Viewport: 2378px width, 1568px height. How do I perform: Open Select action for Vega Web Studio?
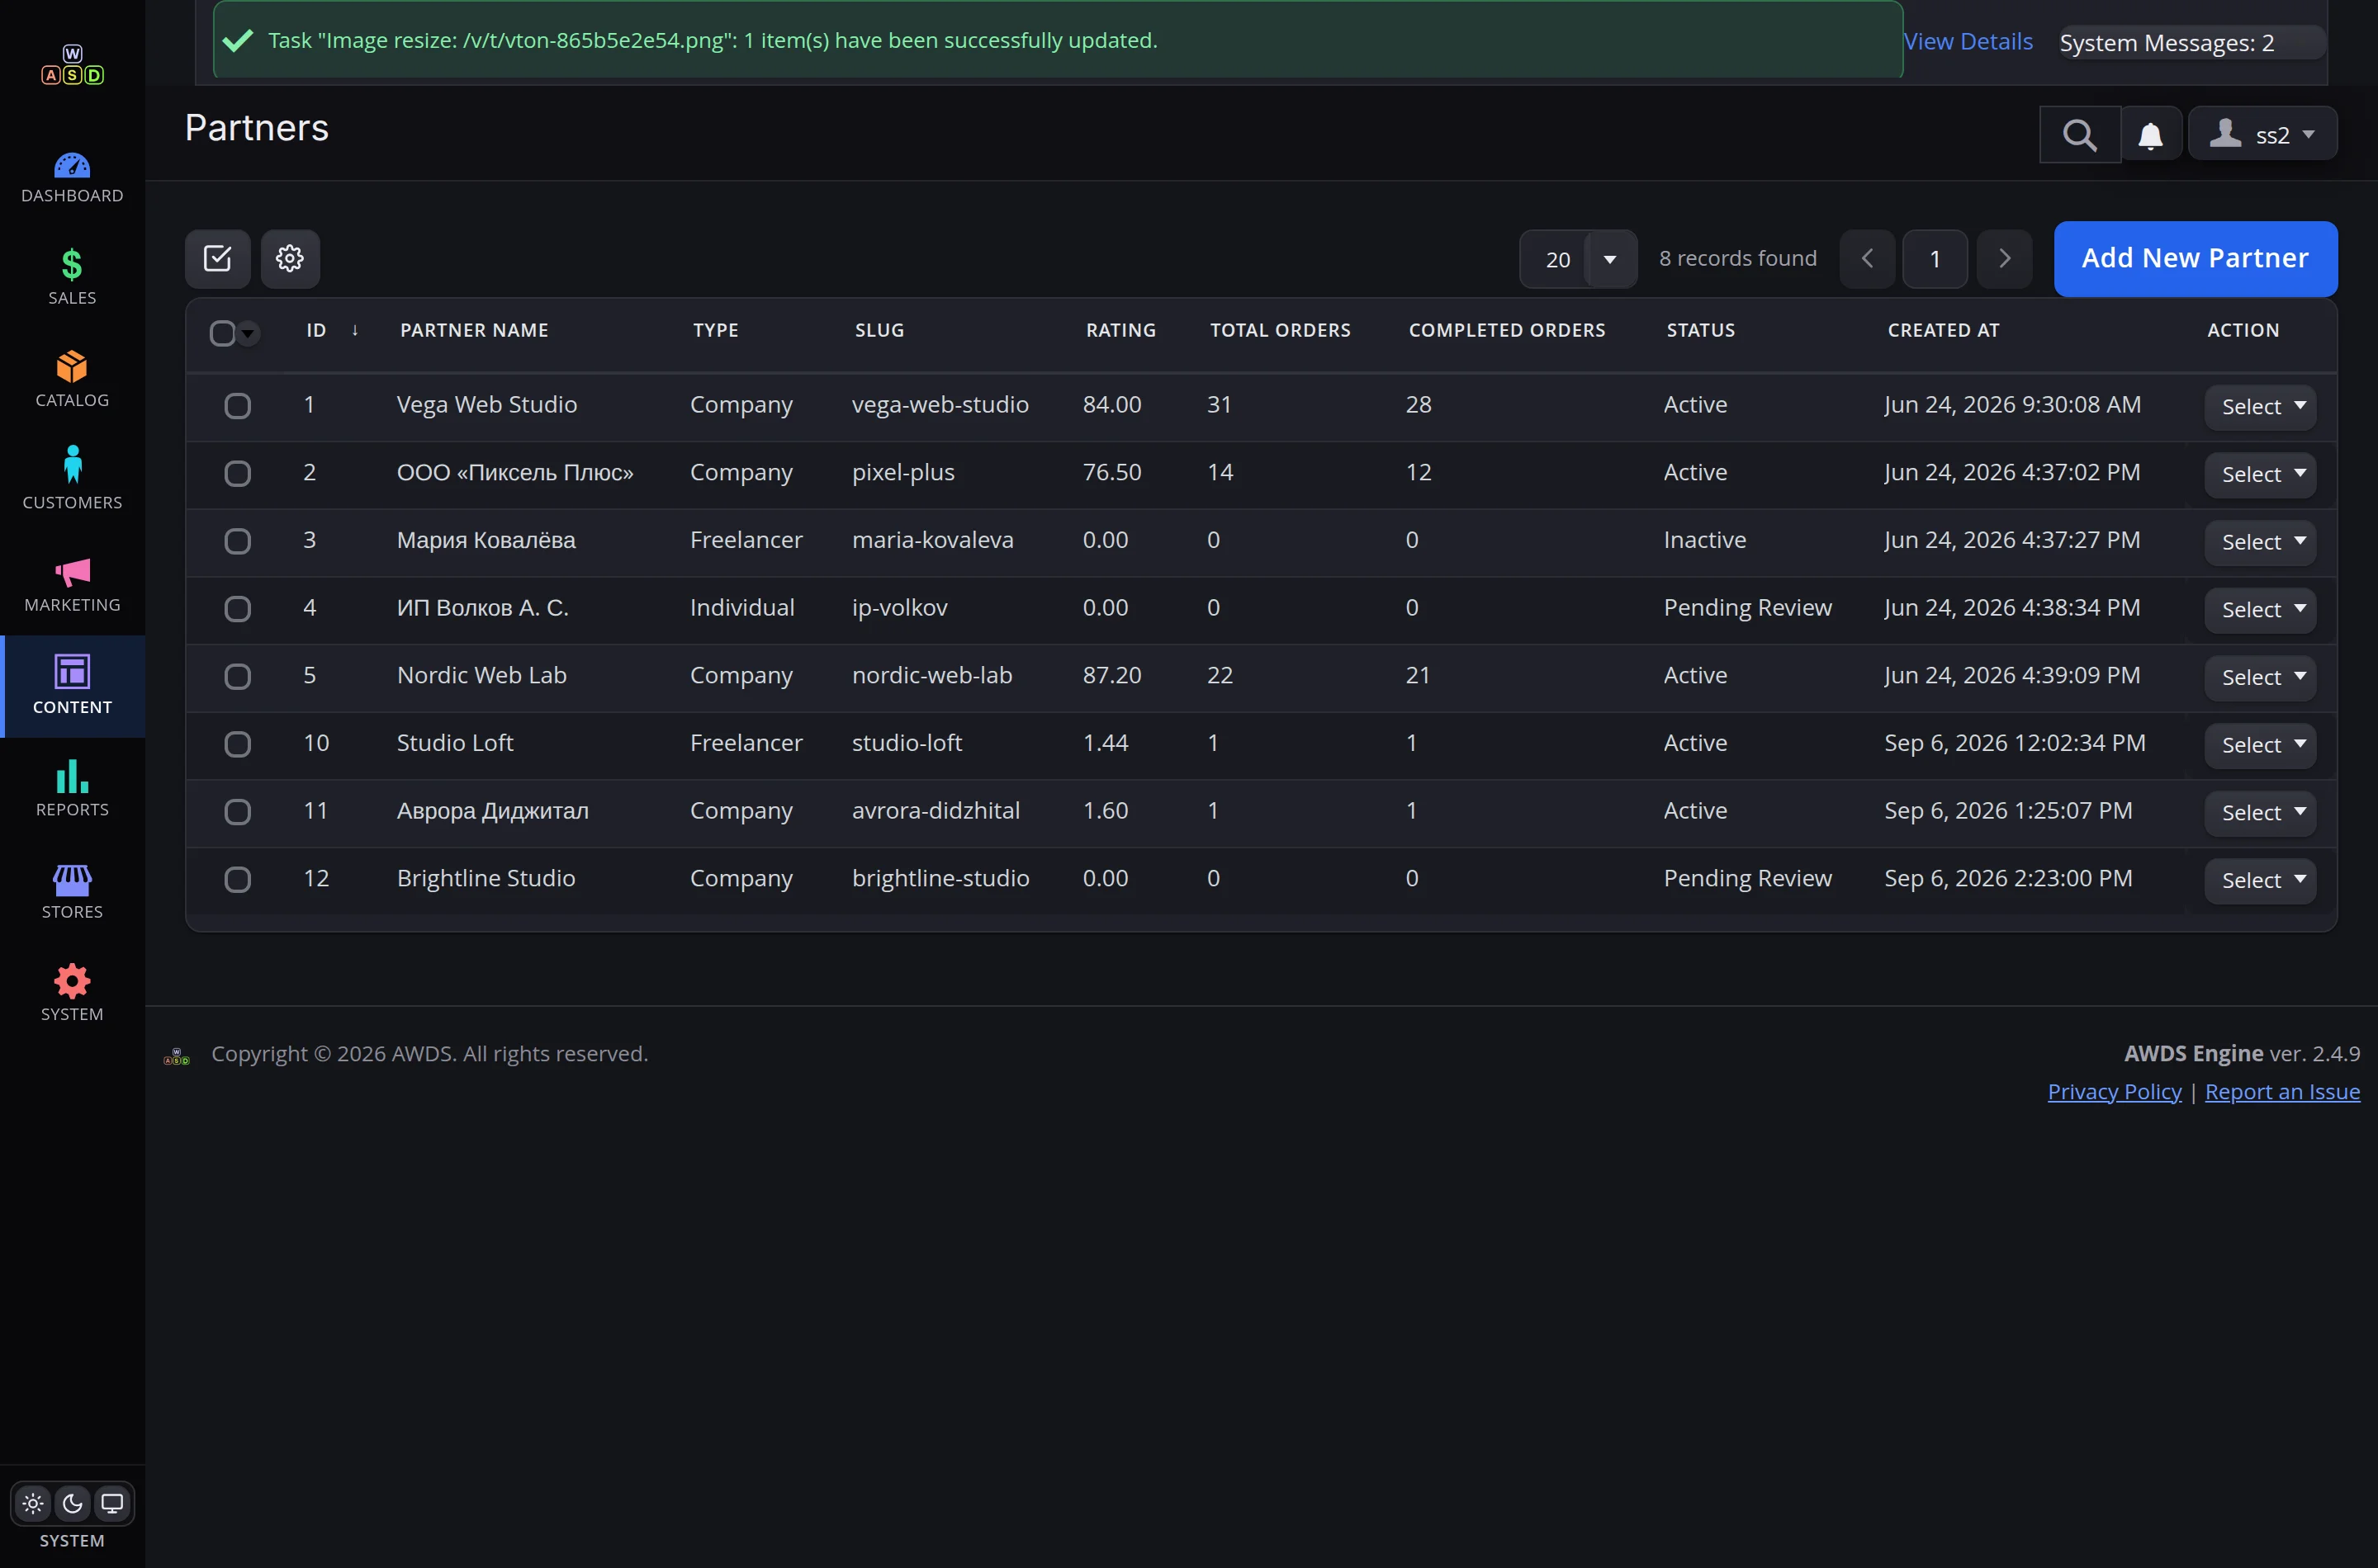click(x=2260, y=407)
